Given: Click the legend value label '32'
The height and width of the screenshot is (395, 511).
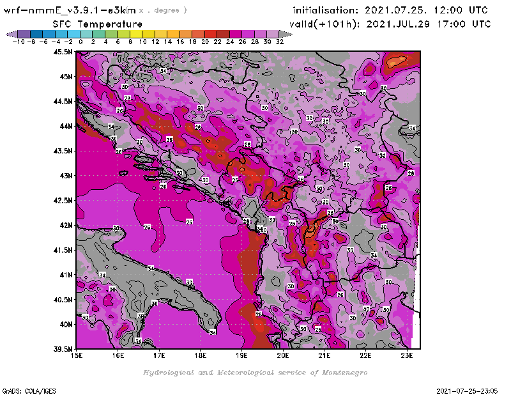Looking at the screenshot, I should pyautogui.click(x=280, y=42).
